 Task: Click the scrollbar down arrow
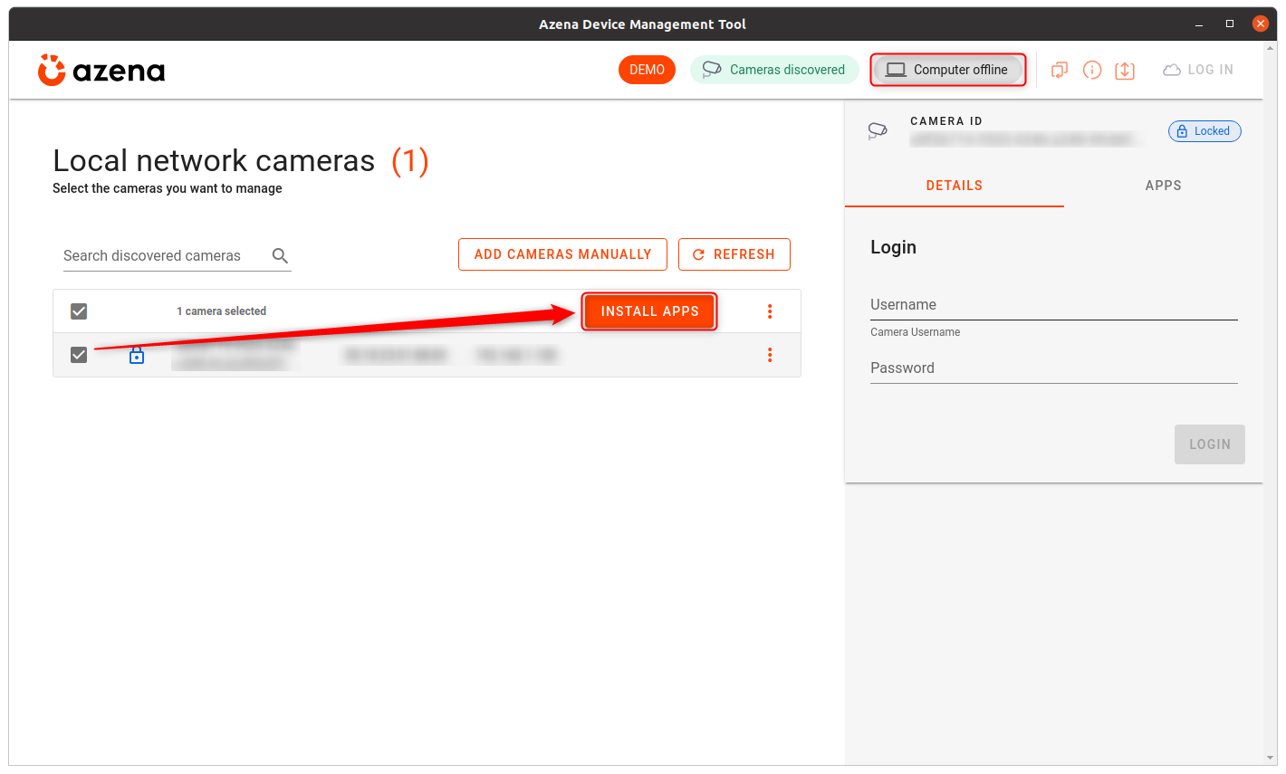(x=1271, y=759)
